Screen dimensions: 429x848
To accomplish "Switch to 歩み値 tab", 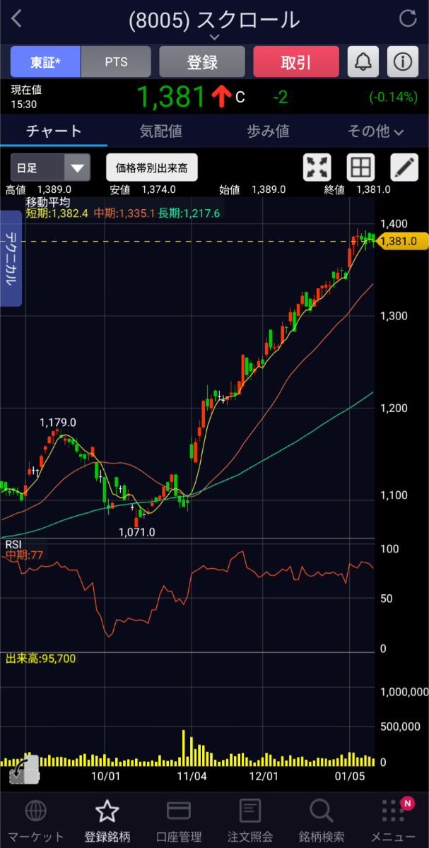I will point(268,131).
